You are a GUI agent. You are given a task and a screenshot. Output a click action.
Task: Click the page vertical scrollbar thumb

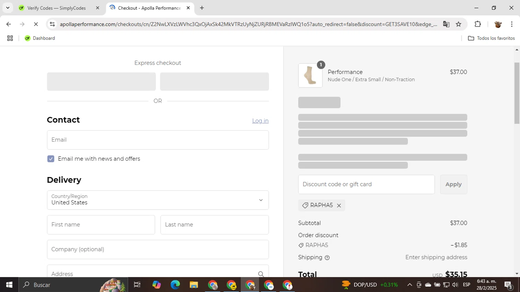click(517, 93)
